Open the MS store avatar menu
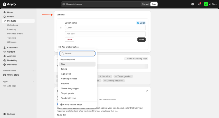This screenshot has height=118, width=219. coord(206,4)
